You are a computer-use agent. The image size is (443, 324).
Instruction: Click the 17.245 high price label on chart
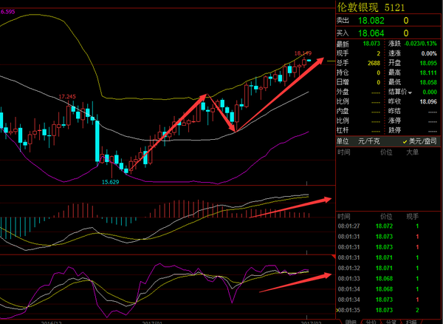point(67,97)
